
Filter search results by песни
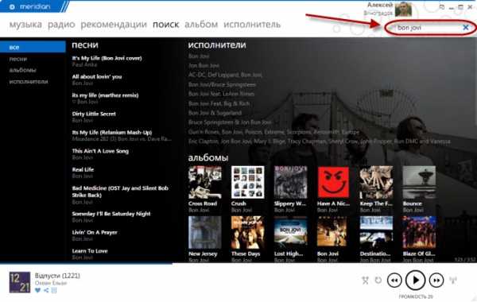click(18, 59)
